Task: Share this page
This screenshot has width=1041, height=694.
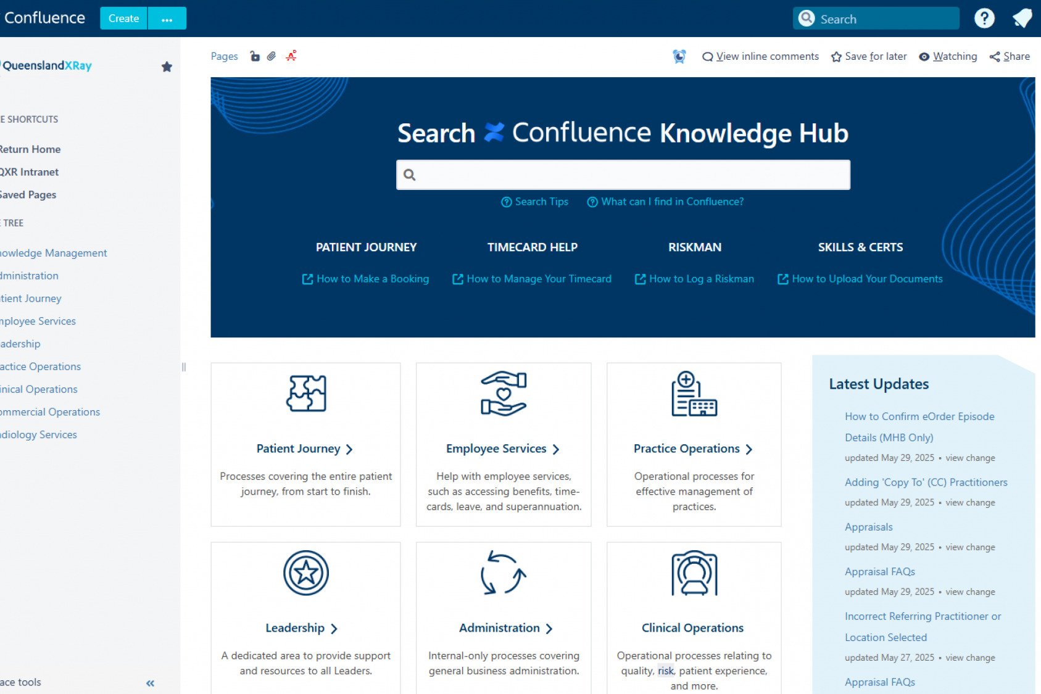Action: [x=1010, y=56]
